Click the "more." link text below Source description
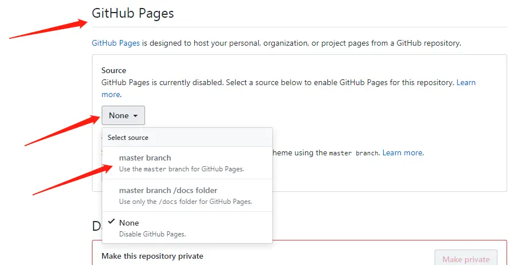Viewport: 510px width, 265px height. pyautogui.click(x=111, y=94)
